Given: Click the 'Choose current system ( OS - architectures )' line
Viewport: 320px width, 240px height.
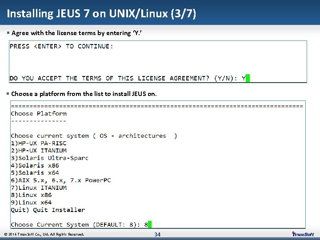Looking at the screenshot, I should click(94, 136).
